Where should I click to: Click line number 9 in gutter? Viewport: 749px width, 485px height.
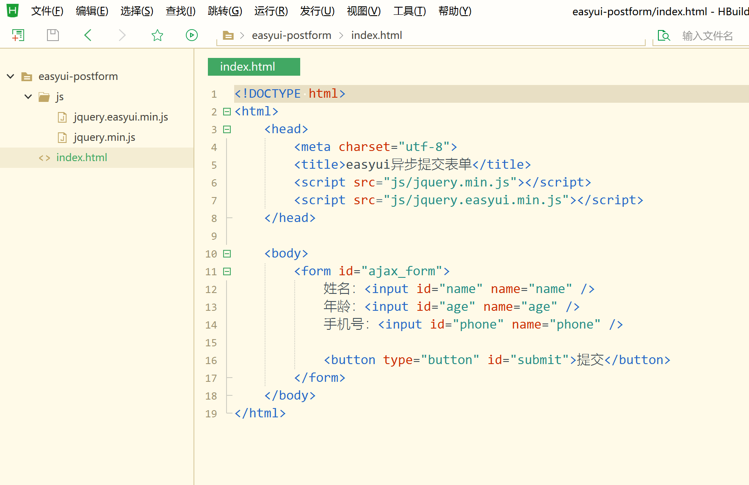(214, 236)
